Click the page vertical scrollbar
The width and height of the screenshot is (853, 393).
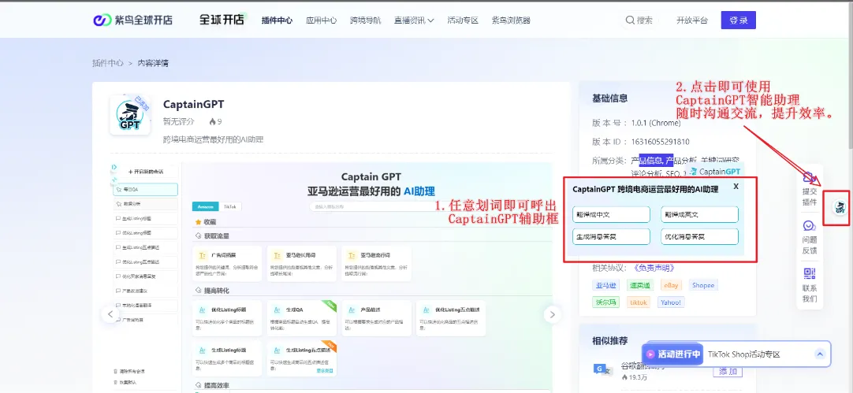(x=850, y=76)
